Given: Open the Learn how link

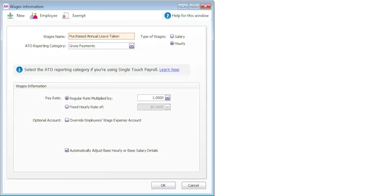Looking at the screenshot, I should [x=169, y=70].
